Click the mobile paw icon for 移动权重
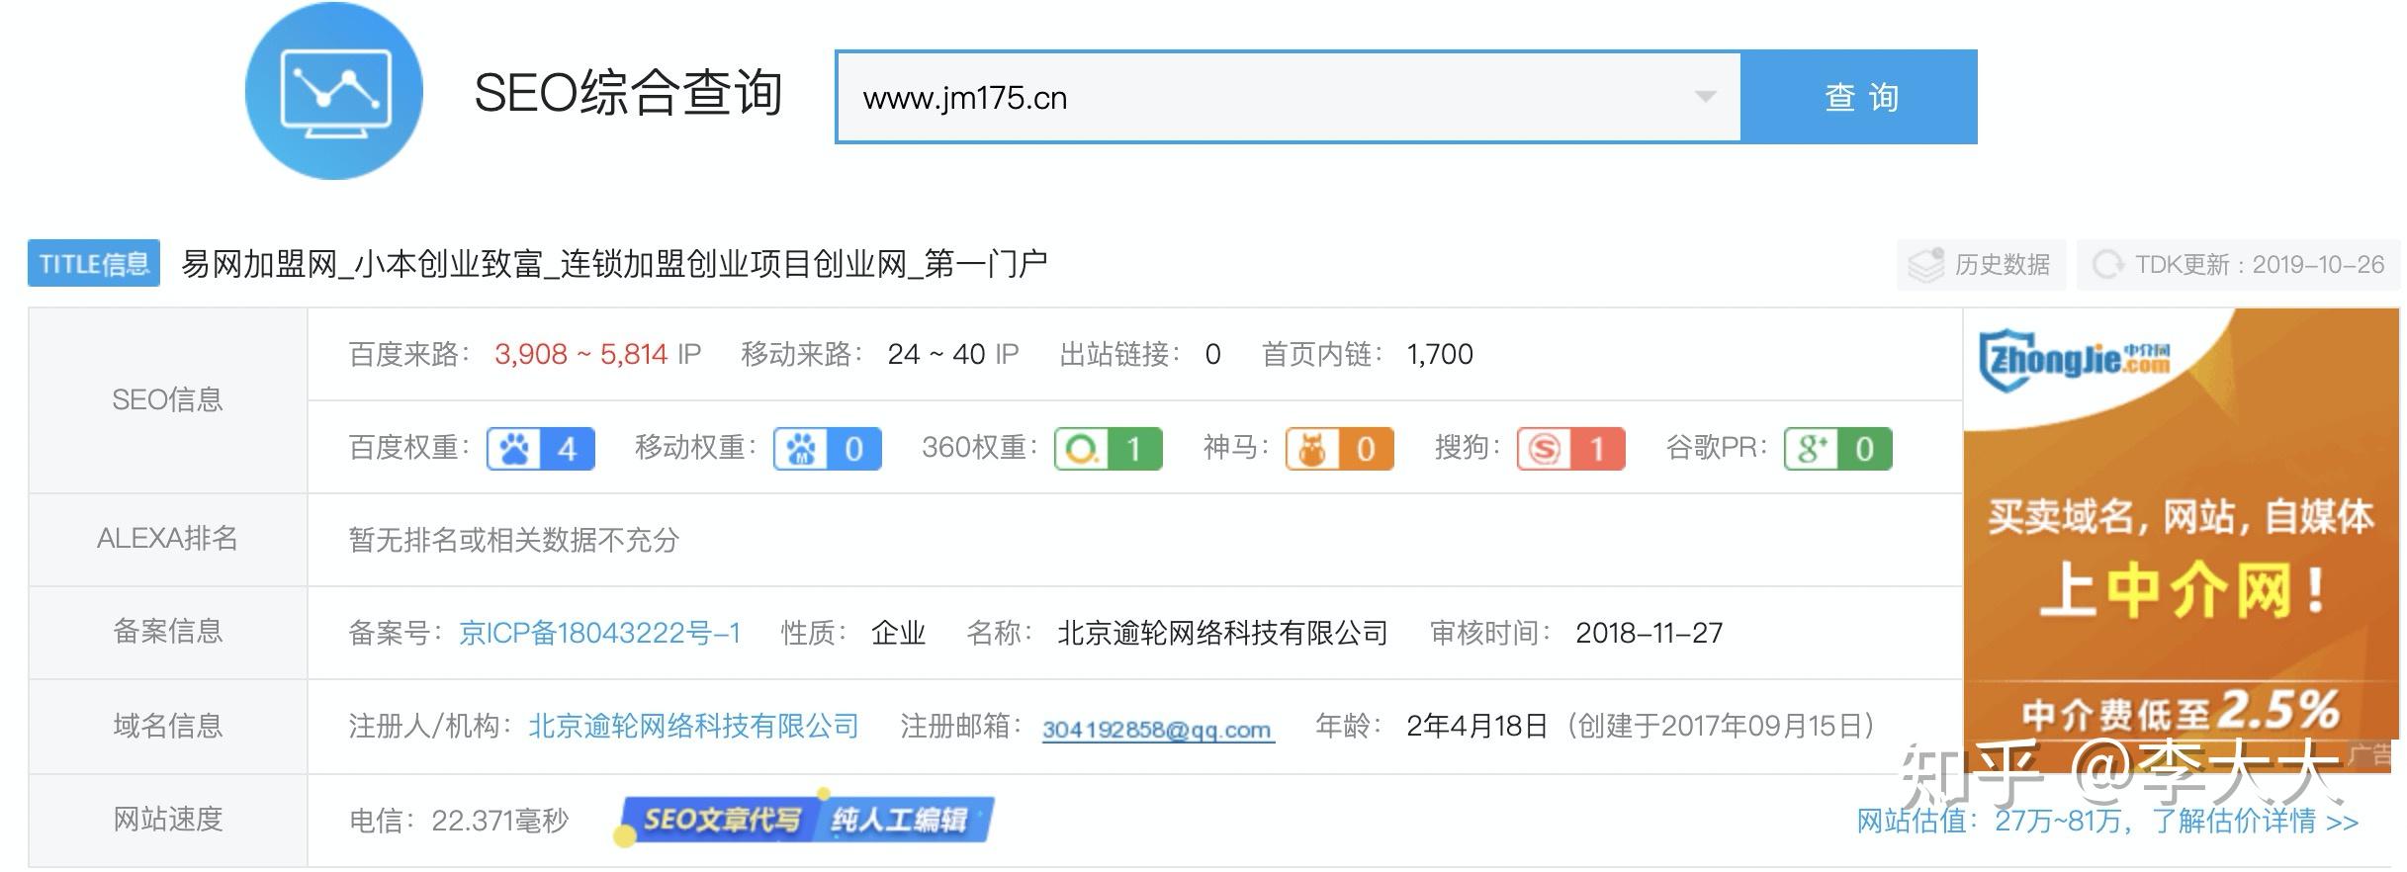Screen dimensions: 2407x872 pyautogui.click(x=801, y=449)
